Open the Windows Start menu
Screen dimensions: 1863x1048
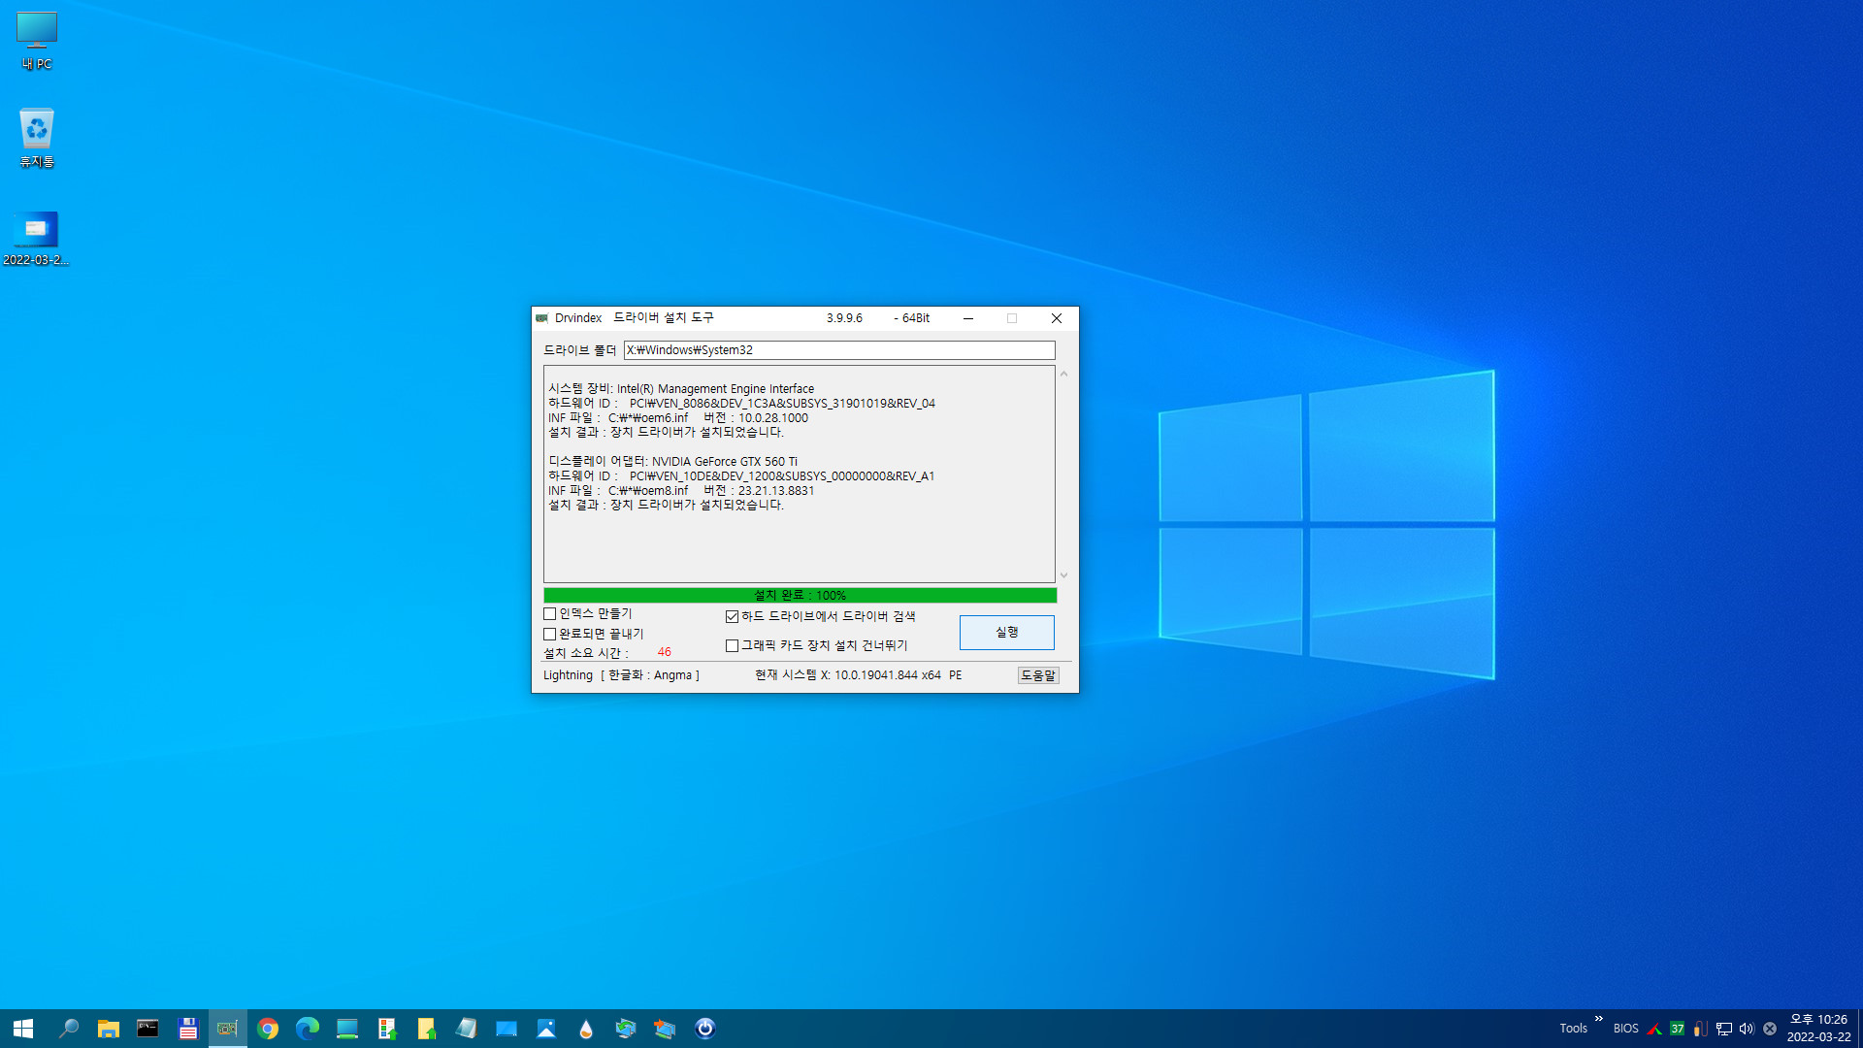tap(23, 1029)
